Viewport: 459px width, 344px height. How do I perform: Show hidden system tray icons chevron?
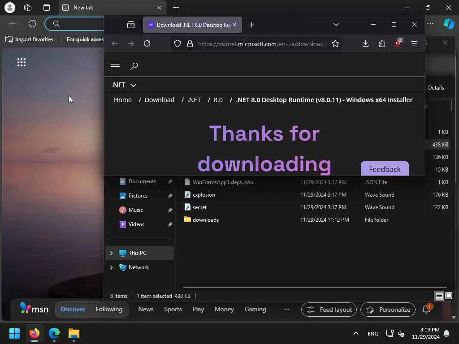355,333
